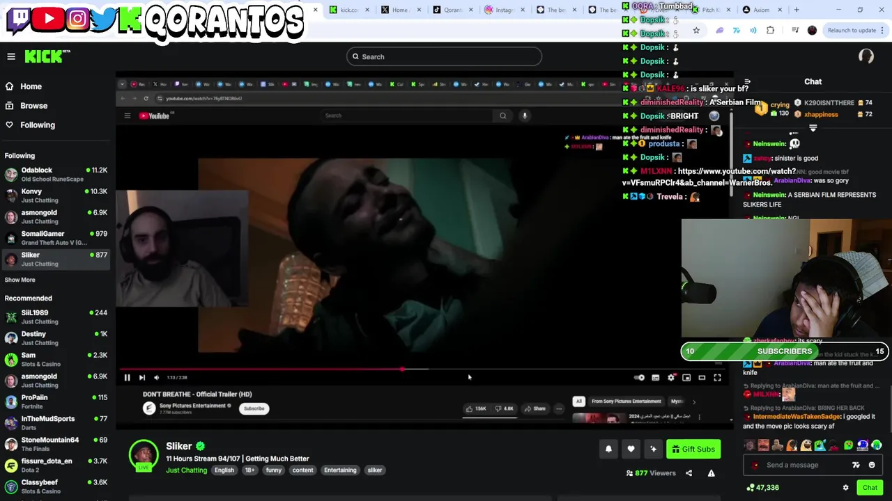Open InTheMudSports Darts channel
Viewport: 892px width, 501px height.
coord(56,423)
